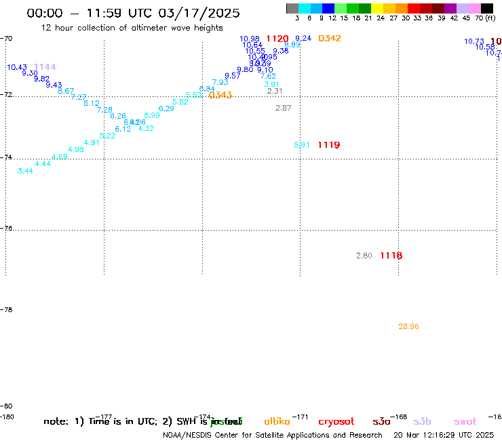The image size is (502, 441).
Task: Click the wave height value '9.38'
Action: [281, 51]
